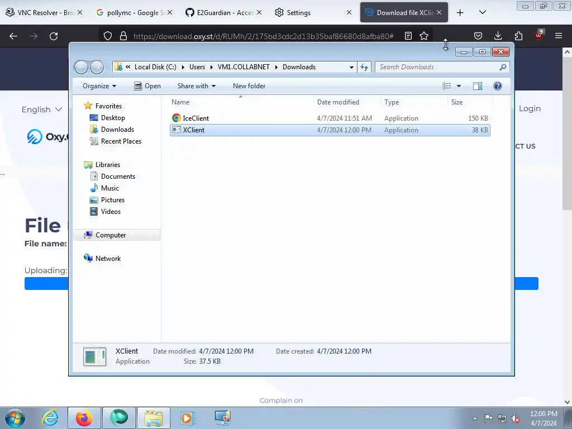Image resolution: width=572 pixels, height=429 pixels.
Task: Refresh the Downloads folder view
Action: (364, 67)
